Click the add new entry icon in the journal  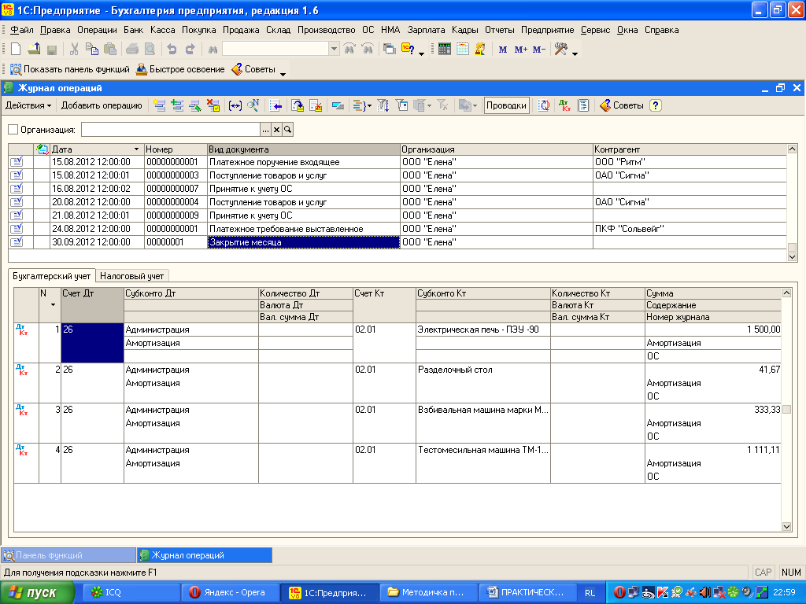(159, 106)
